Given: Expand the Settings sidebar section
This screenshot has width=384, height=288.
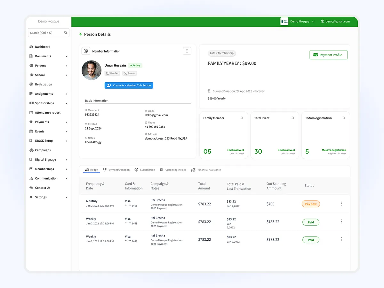Looking at the screenshot, I should point(67,197).
